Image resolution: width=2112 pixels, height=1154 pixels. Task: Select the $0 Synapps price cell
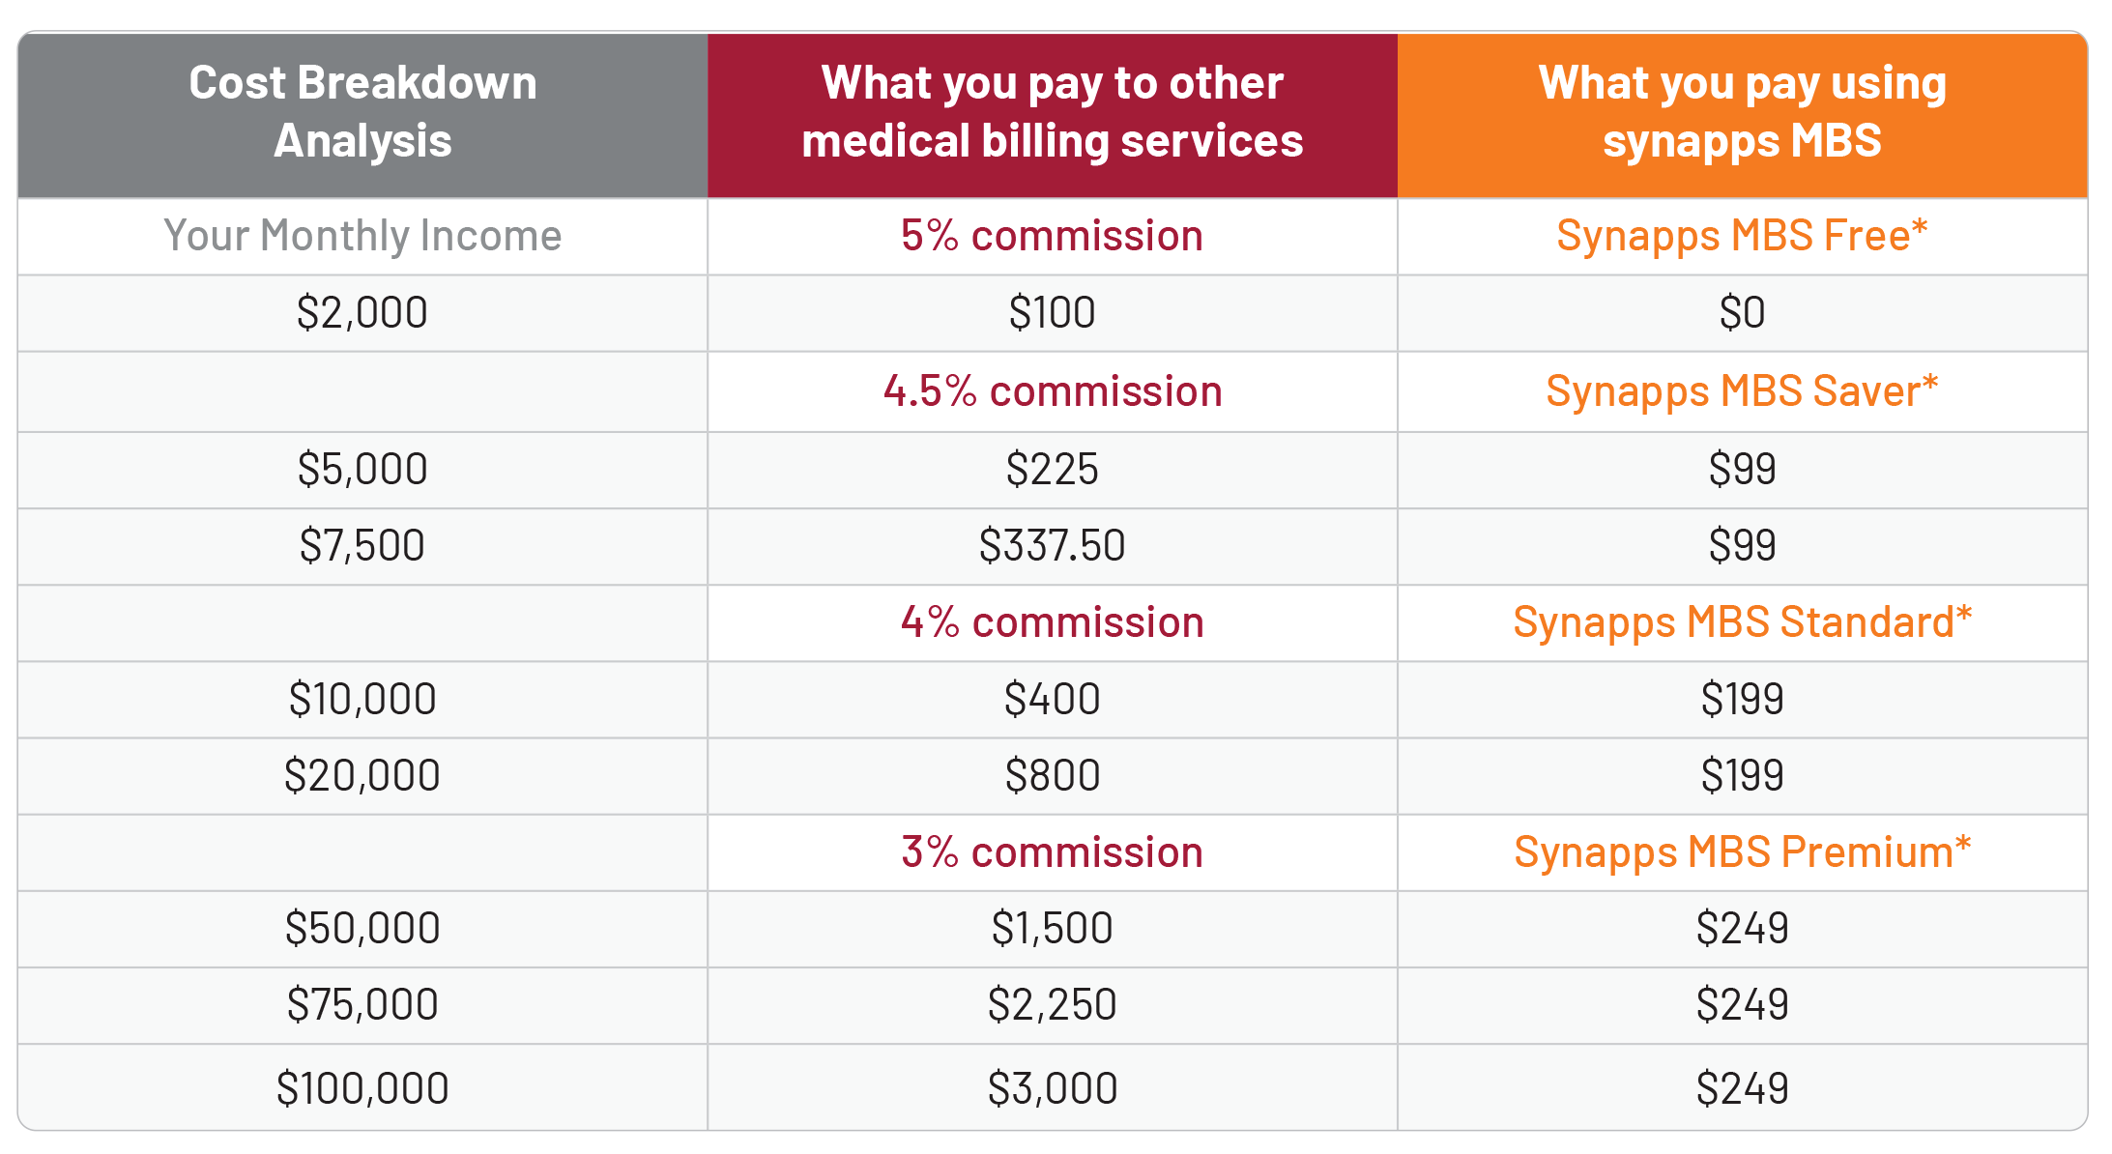tap(1743, 313)
